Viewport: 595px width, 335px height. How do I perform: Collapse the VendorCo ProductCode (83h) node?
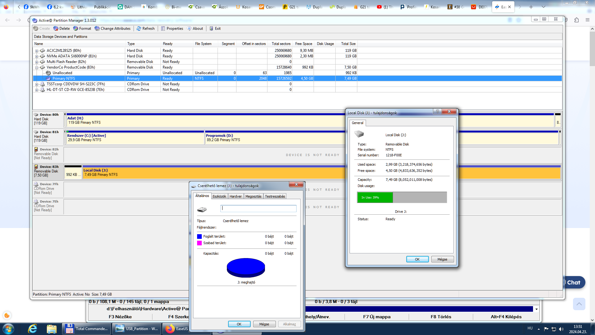click(x=37, y=68)
